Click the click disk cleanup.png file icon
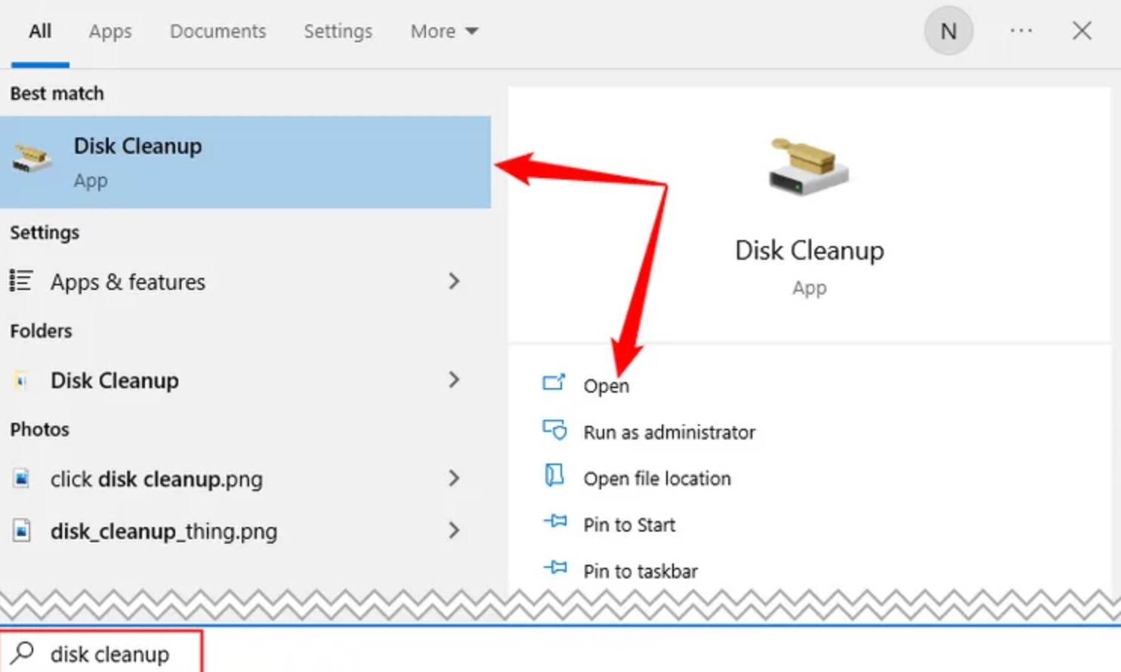Viewport: 1121px width, 672px height. [x=21, y=479]
